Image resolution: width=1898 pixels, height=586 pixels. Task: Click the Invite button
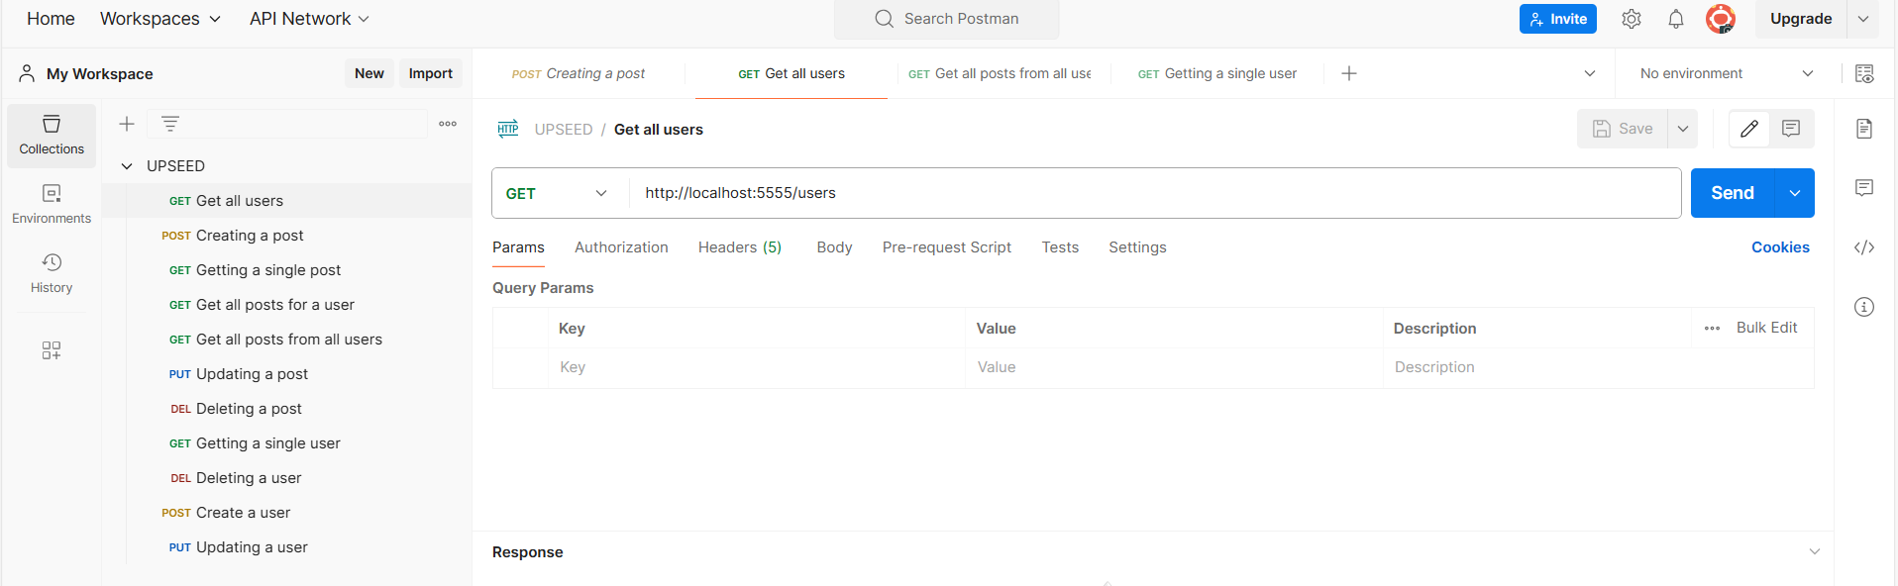1558,19
